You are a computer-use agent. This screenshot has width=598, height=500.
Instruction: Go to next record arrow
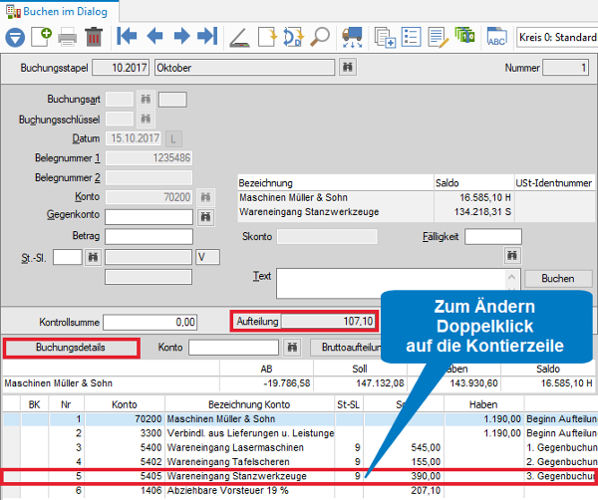click(x=181, y=37)
